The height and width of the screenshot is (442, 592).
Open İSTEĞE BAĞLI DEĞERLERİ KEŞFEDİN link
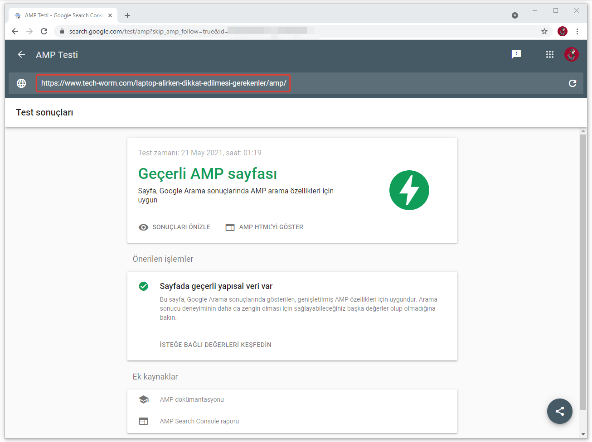[x=215, y=345]
